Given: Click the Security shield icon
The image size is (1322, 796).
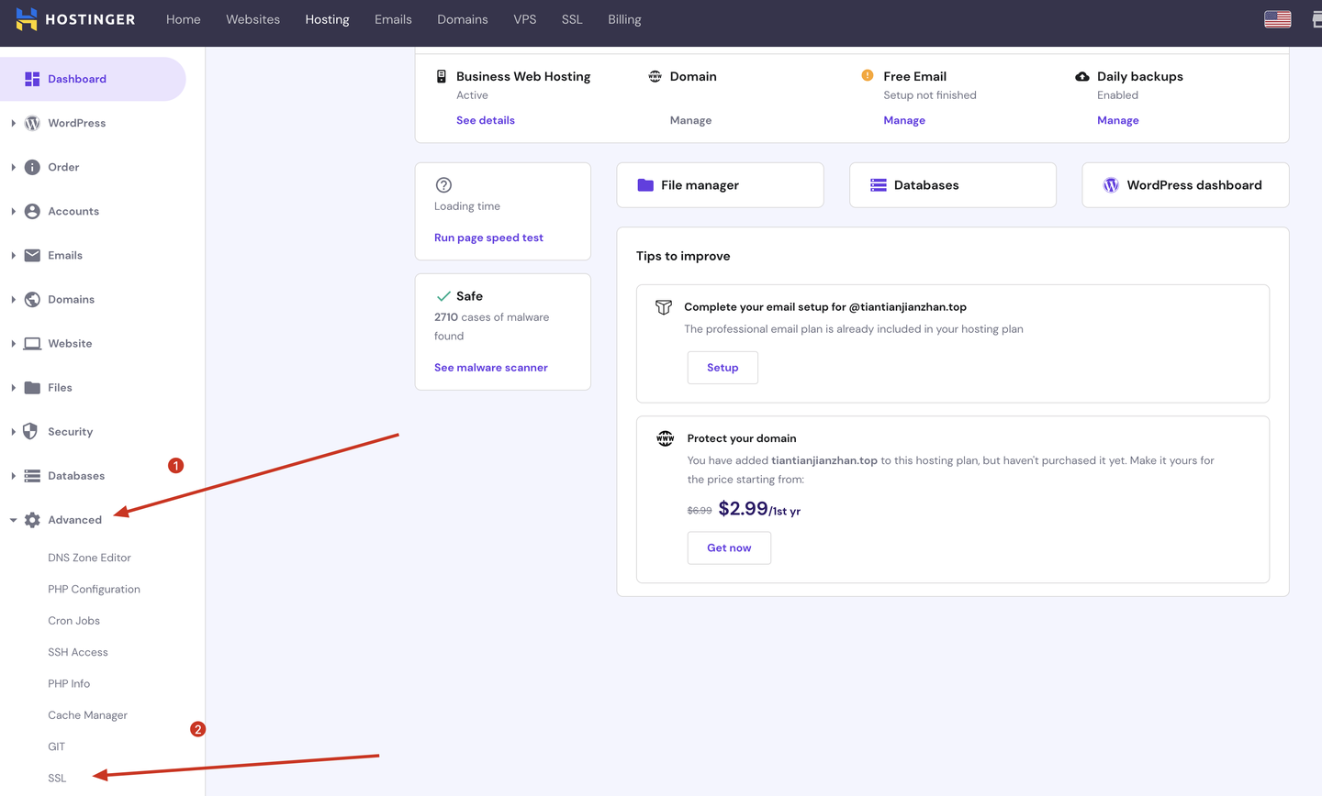Looking at the screenshot, I should [30, 431].
